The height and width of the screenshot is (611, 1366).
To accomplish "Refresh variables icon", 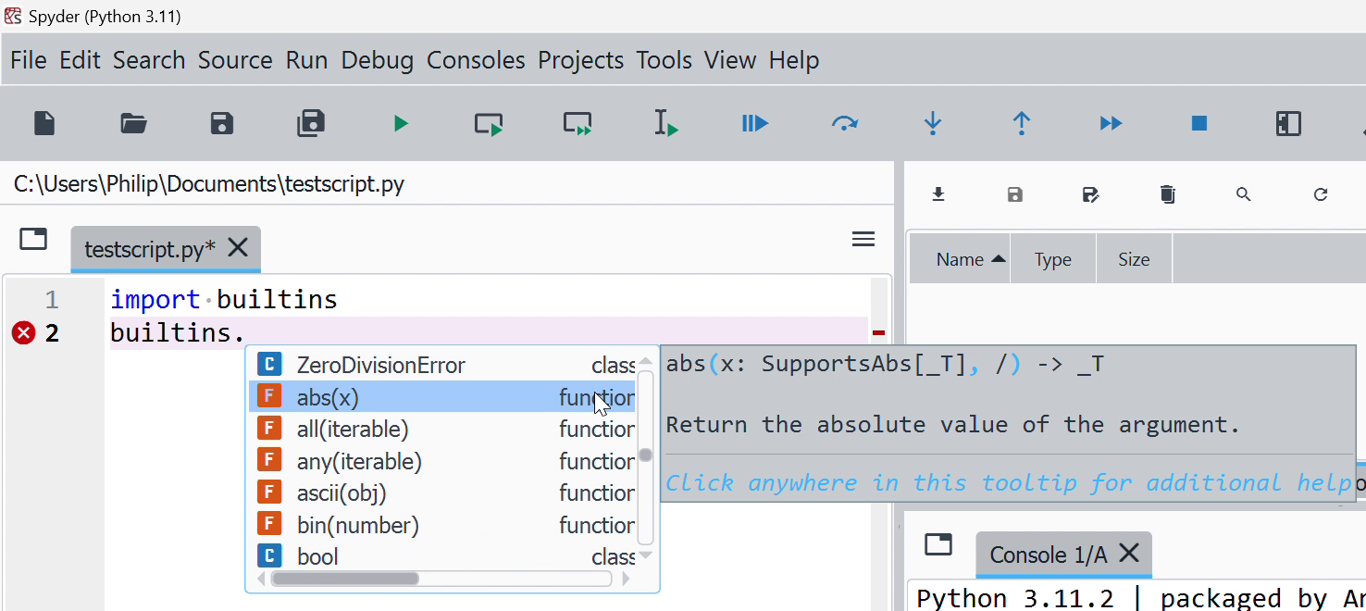I will [x=1321, y=194].
